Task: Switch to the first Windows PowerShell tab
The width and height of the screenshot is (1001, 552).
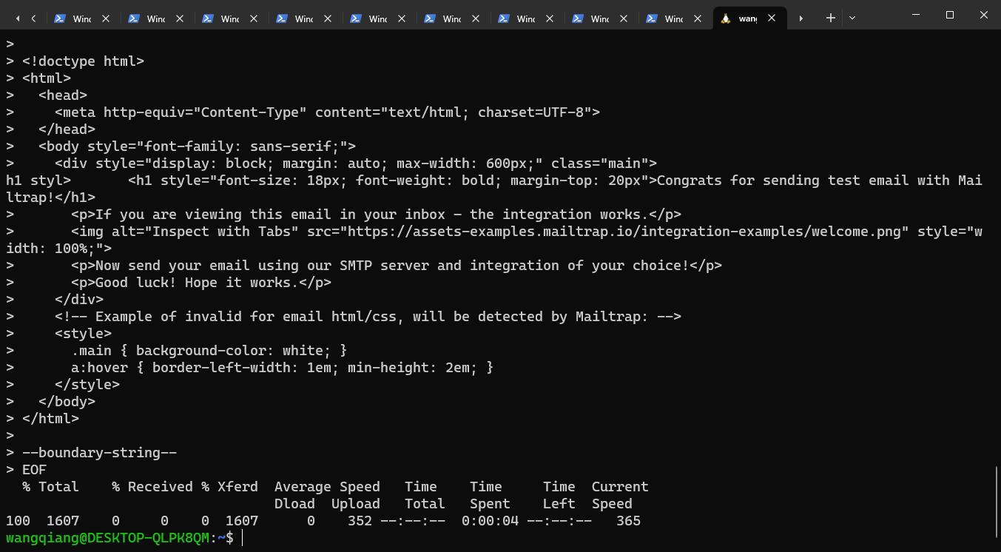Action: tap(81, 18)
